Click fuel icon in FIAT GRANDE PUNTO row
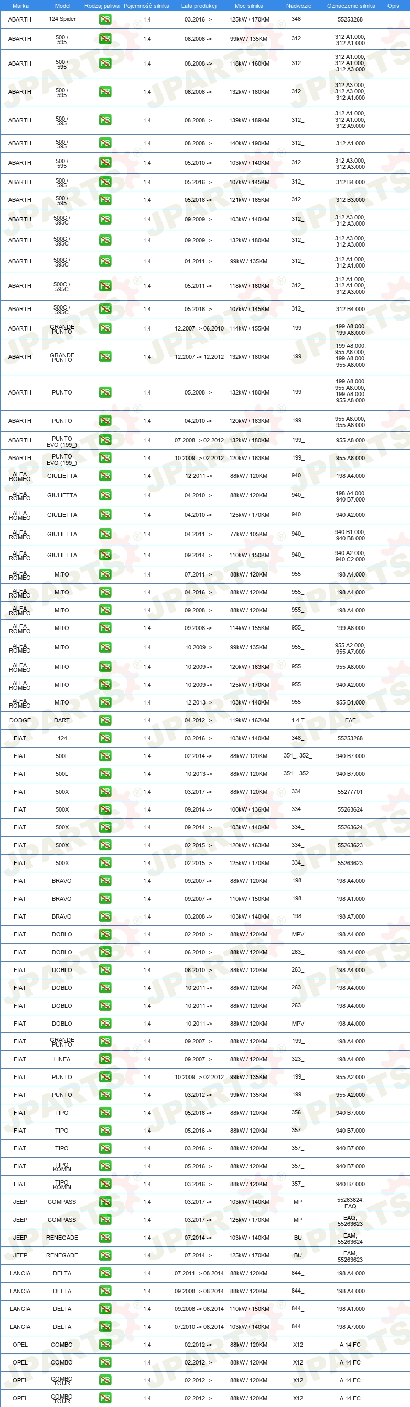The width and height of the screenshot is (410, 1407). (105, 1041)
